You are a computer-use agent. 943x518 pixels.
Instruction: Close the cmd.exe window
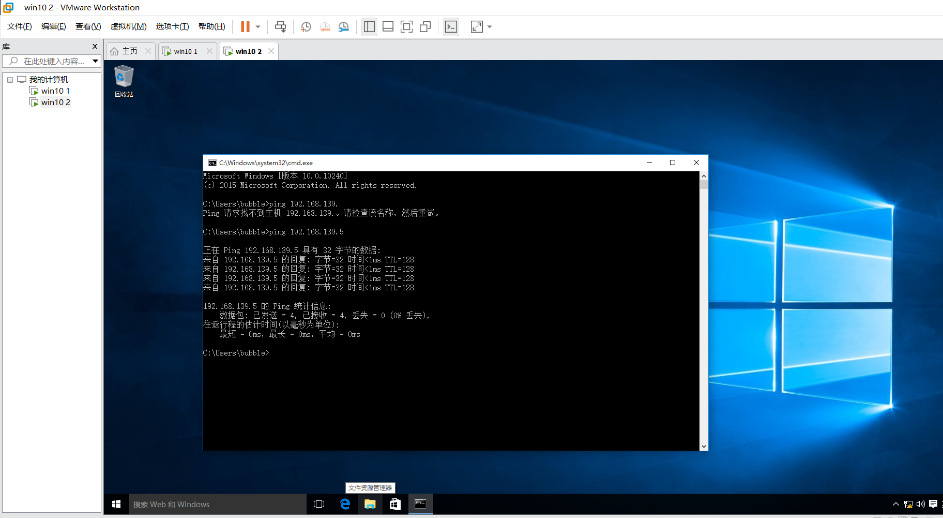696,162
